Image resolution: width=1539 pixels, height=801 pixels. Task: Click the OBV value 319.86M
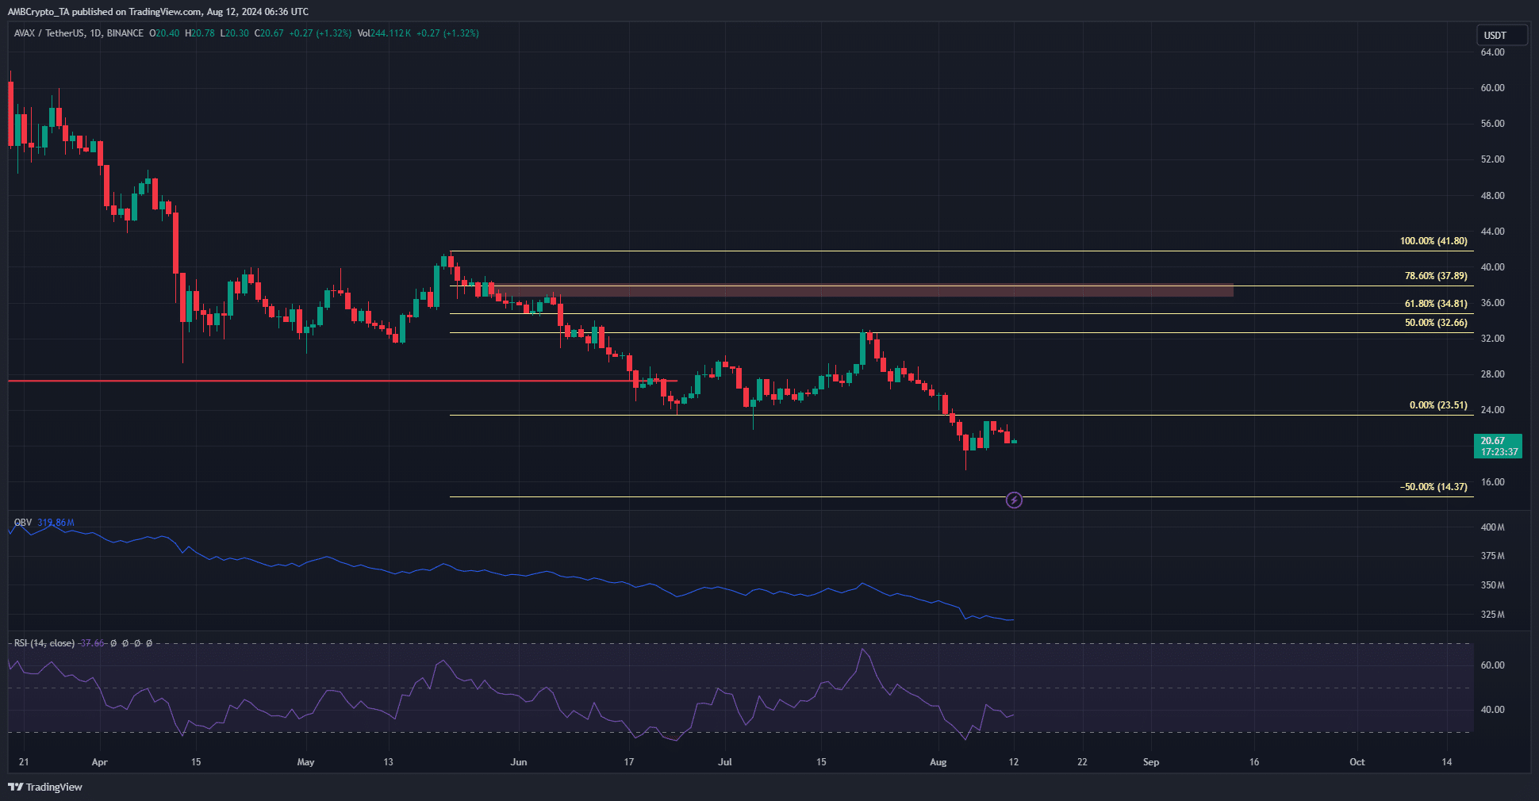pos(56,523)
